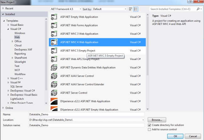This screenshot has width=204, height=140.
Task: Expand the Online section
Action: (3, 108)
